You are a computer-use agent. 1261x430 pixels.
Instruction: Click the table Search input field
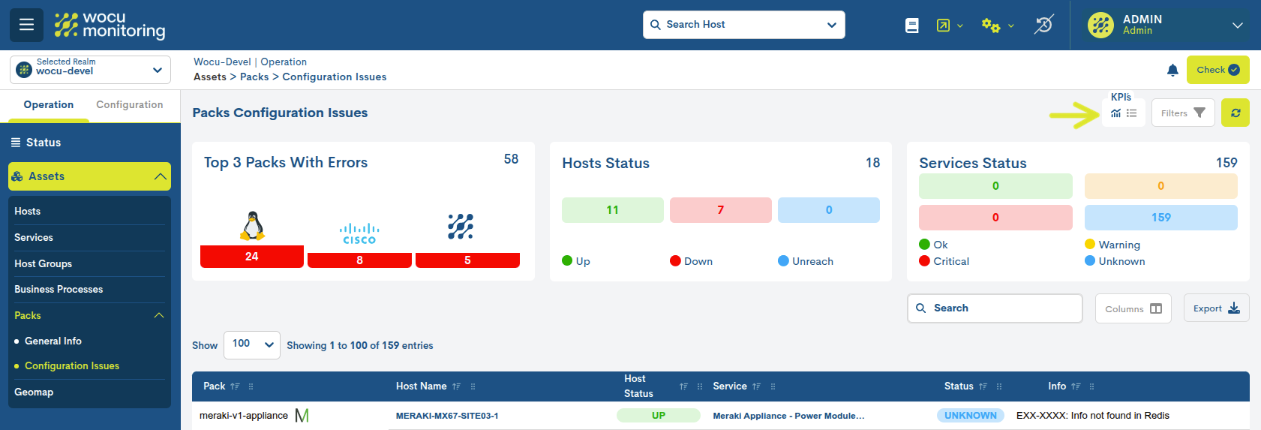[995, 308]
